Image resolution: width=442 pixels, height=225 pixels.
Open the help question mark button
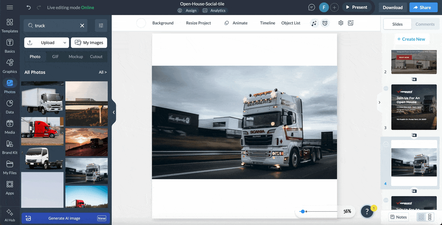tap(367, 211)
